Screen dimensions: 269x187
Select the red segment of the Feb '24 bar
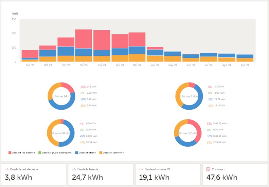[x=120, y=41]
